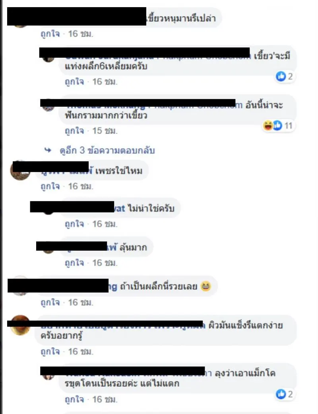Open the laughing reaction emoji on the comment with 11 reactions
Image resolution: width=318 pixels, height=414 pixels.
268,125
